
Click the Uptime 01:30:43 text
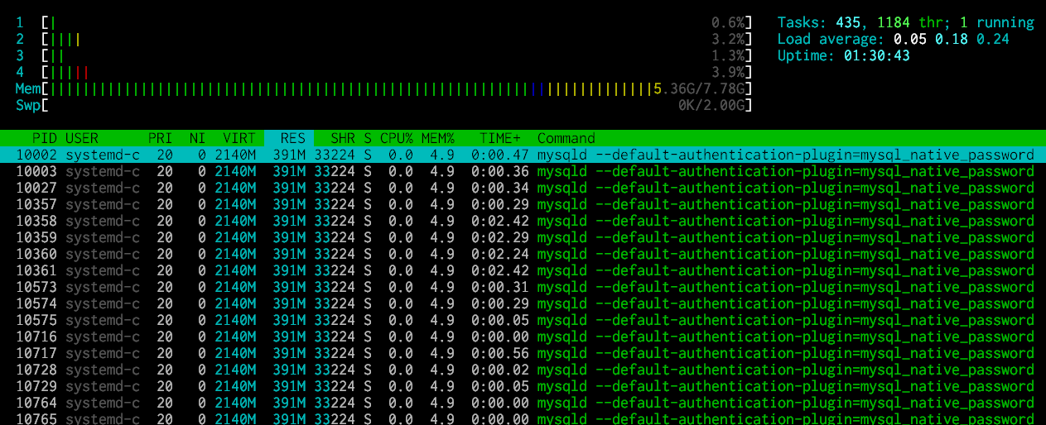point(844,55)
